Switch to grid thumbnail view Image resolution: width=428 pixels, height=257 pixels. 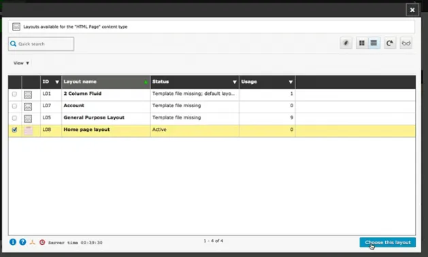click(362, 43)
